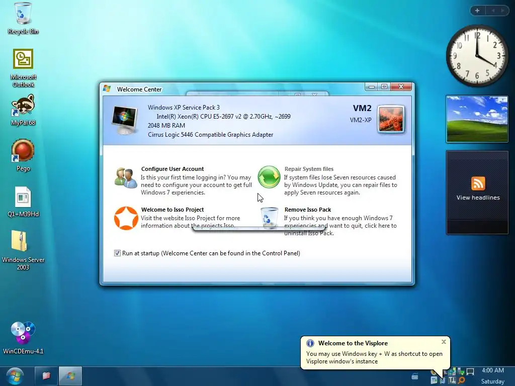Open Configure User Account link
This screenshot has height=386, width=515.
tap(173, 169)
